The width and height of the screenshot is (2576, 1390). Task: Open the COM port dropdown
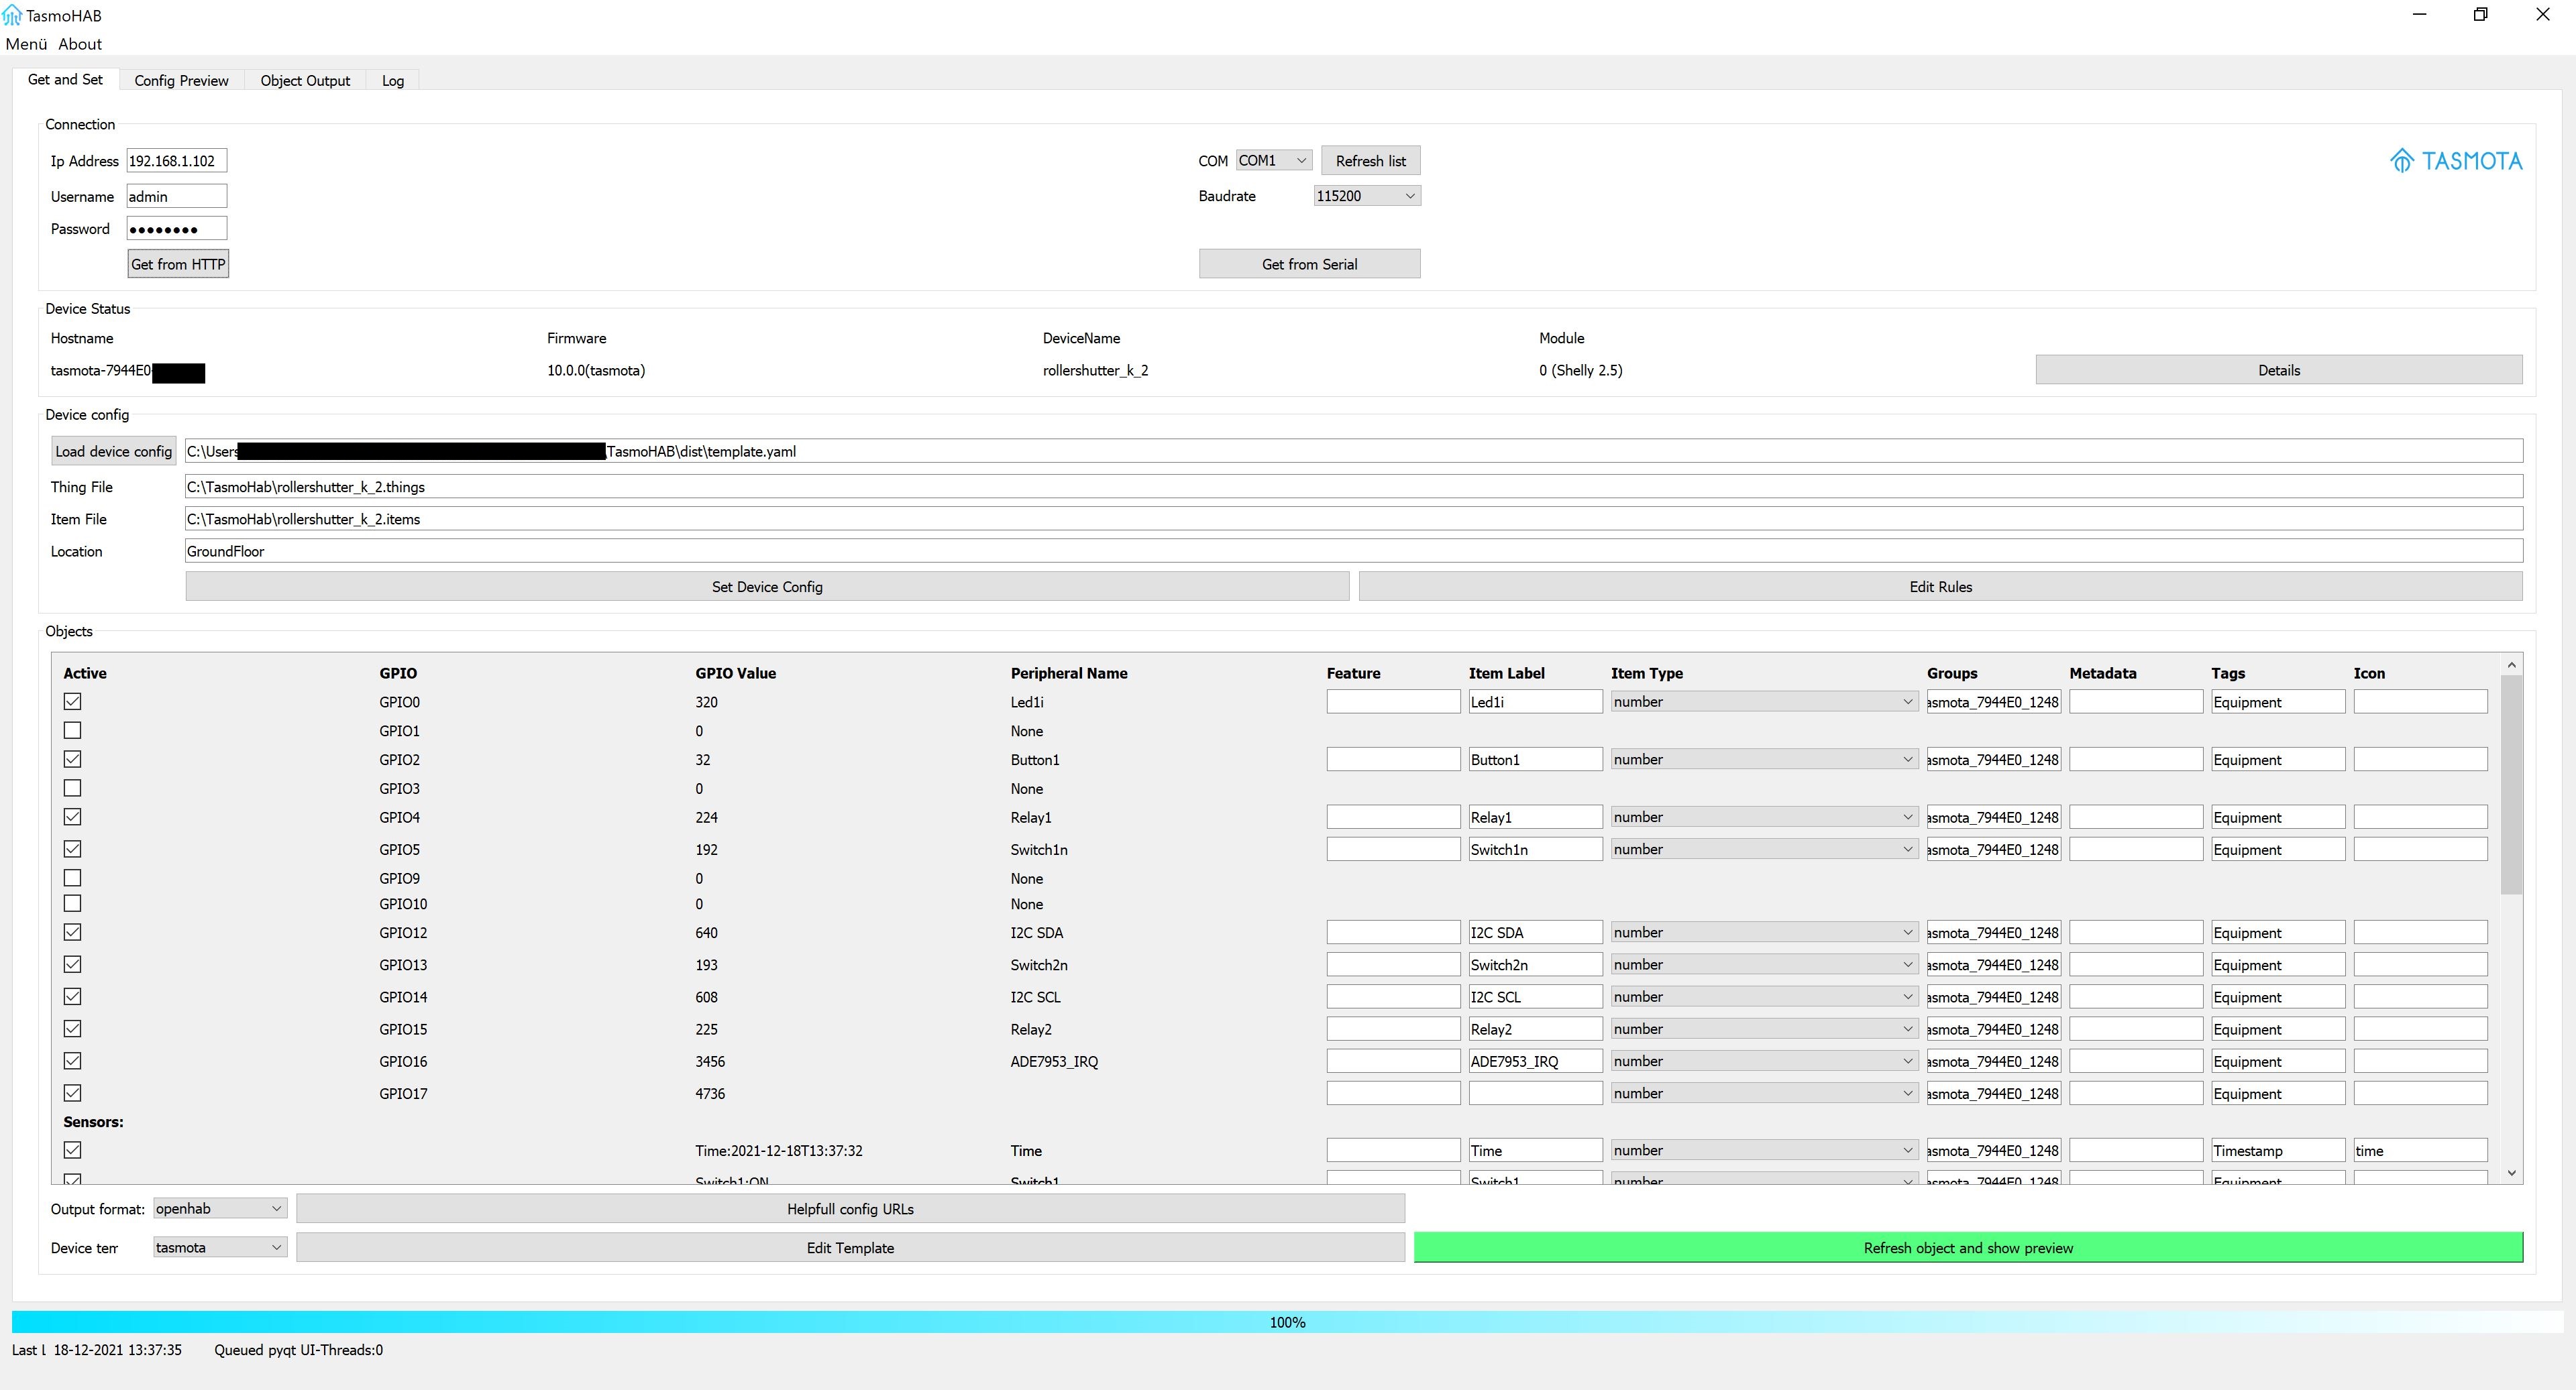tap(1273, 161)
